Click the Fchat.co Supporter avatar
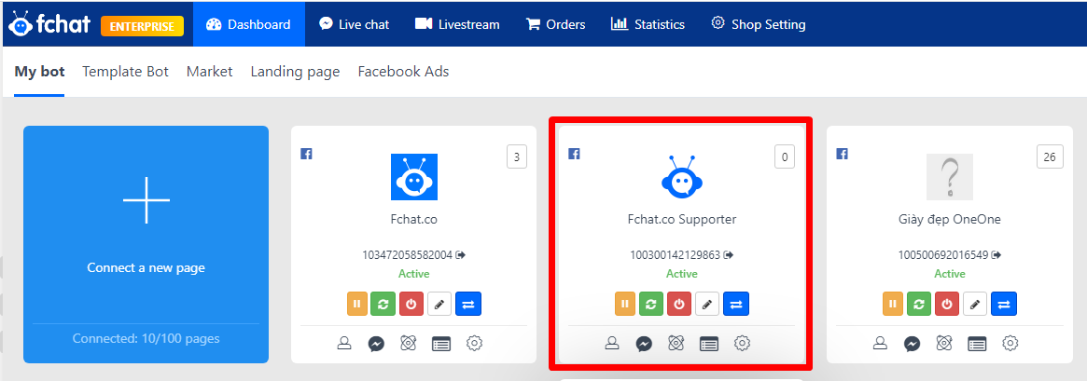 [681, 177]
